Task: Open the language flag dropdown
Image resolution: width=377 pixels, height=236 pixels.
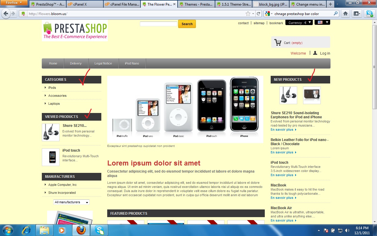Action: pos(322,22)
